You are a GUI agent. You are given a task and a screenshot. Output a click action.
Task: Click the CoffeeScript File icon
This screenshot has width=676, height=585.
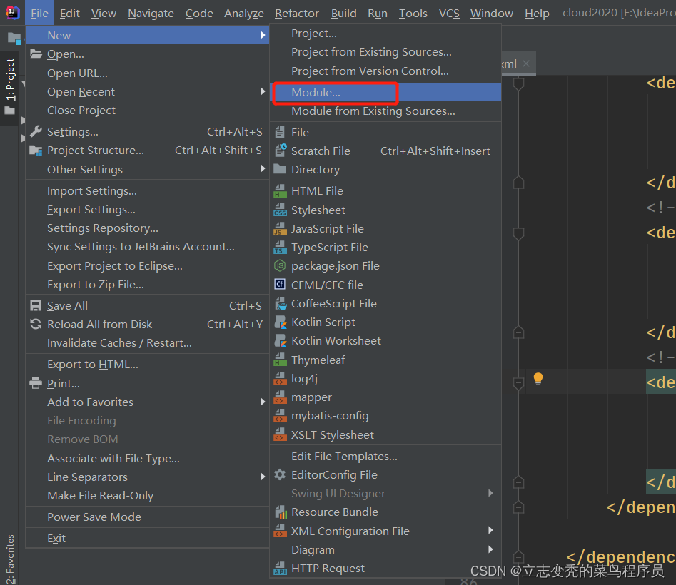click(281, 304)
